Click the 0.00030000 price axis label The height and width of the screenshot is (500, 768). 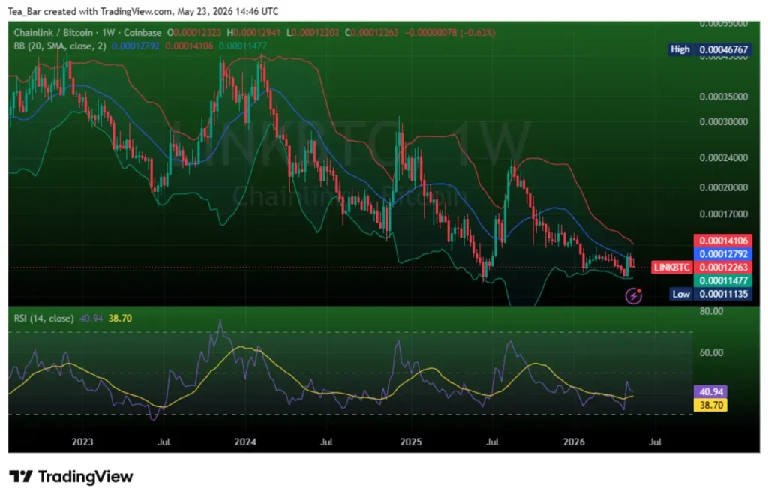click(x=724, y=122)
